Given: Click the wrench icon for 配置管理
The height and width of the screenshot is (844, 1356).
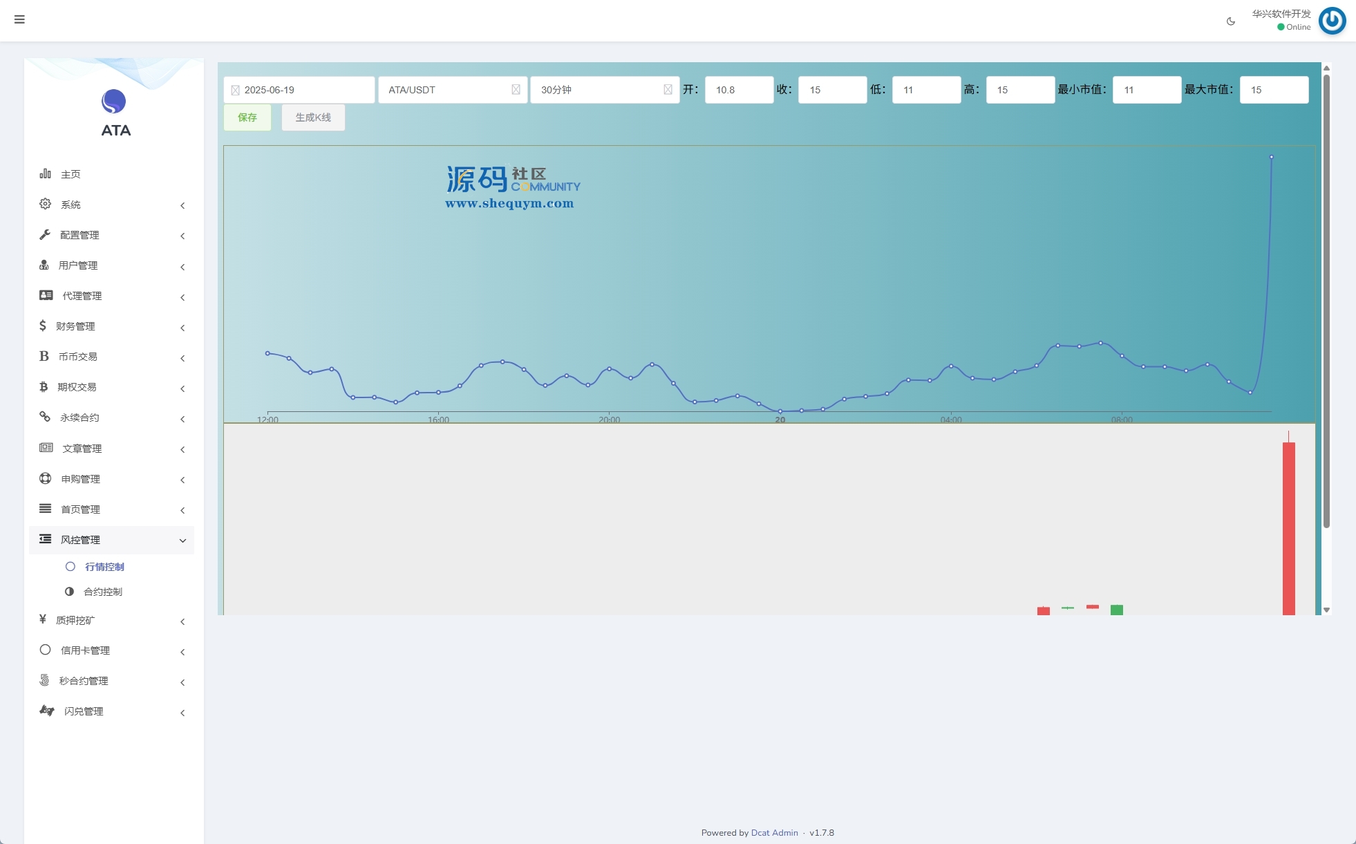Looking at the screenshot, I should 45,234.
